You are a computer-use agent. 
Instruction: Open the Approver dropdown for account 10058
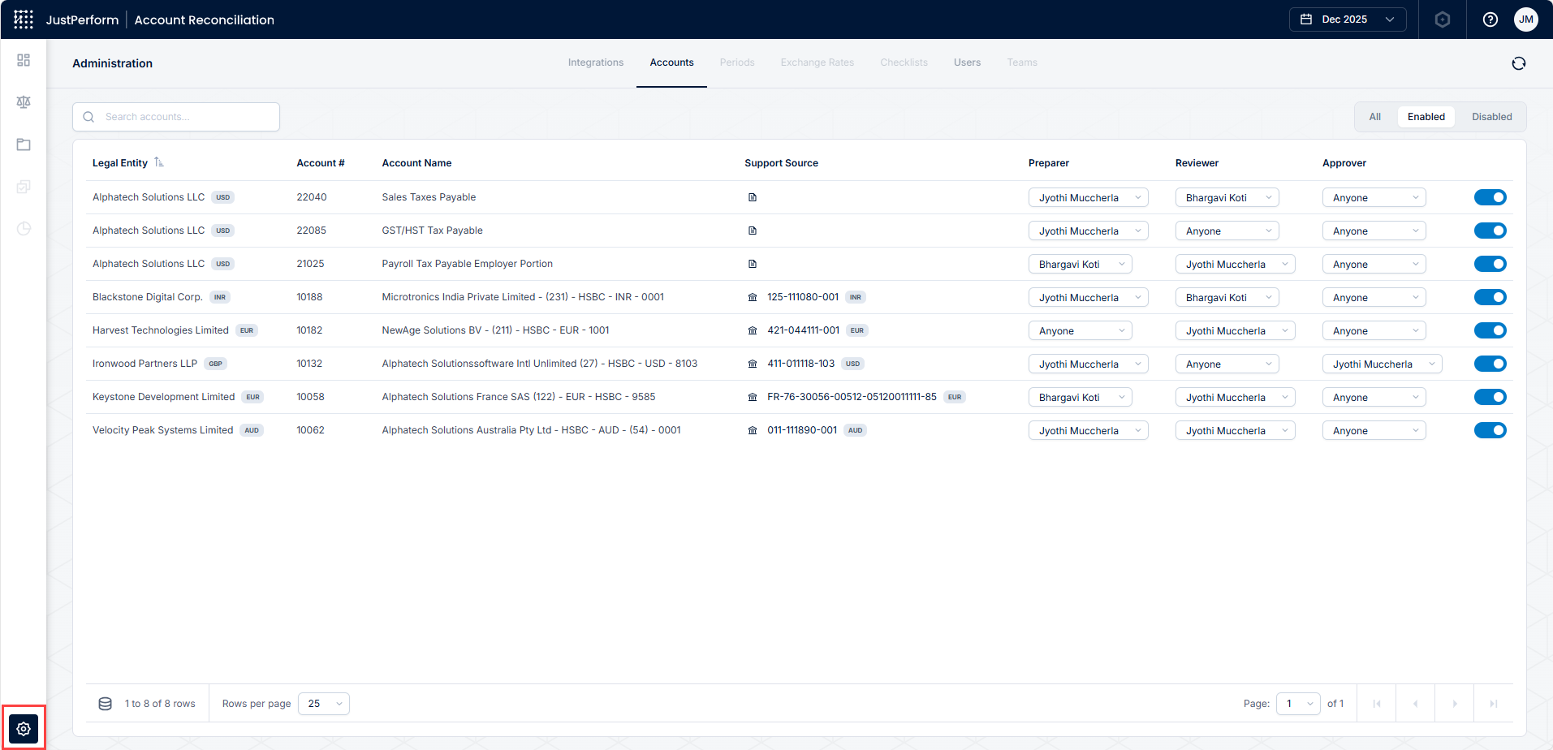coord(1374,397)
